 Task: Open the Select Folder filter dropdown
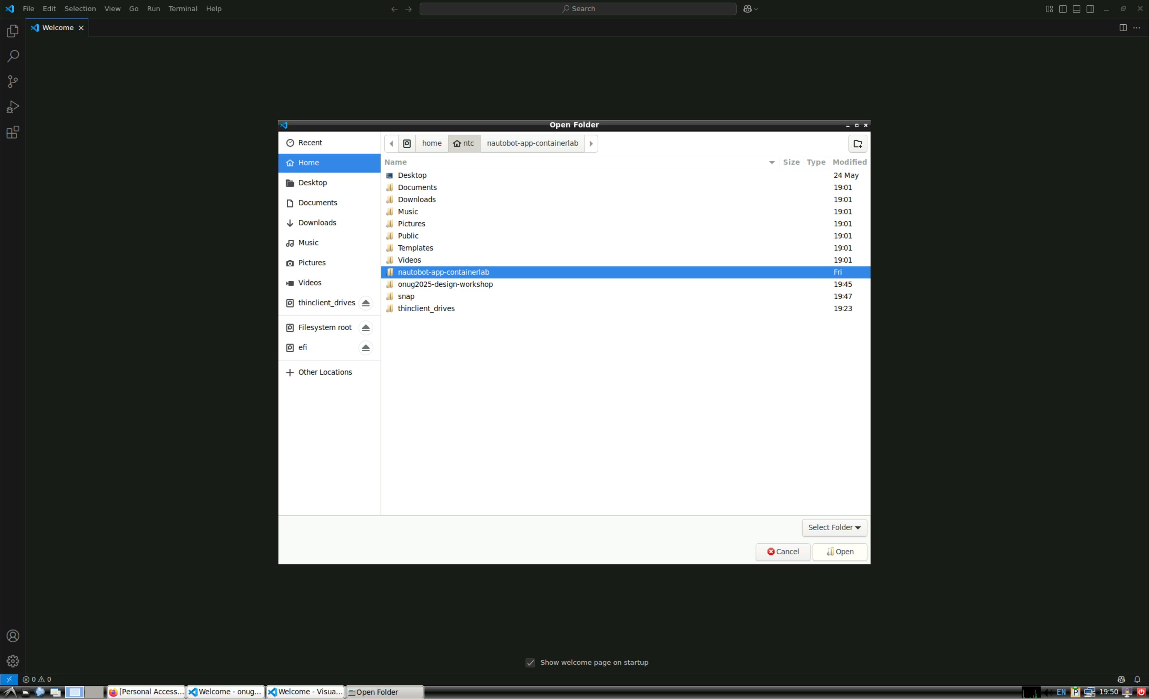[834, 527]
